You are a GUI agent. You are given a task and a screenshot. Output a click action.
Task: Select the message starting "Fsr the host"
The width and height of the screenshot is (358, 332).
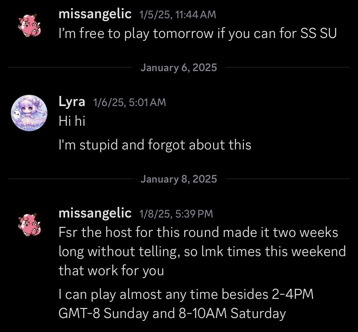[202, 251]
